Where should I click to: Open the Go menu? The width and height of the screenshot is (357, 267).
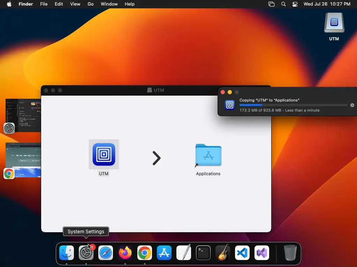click(x=91, y=4)
